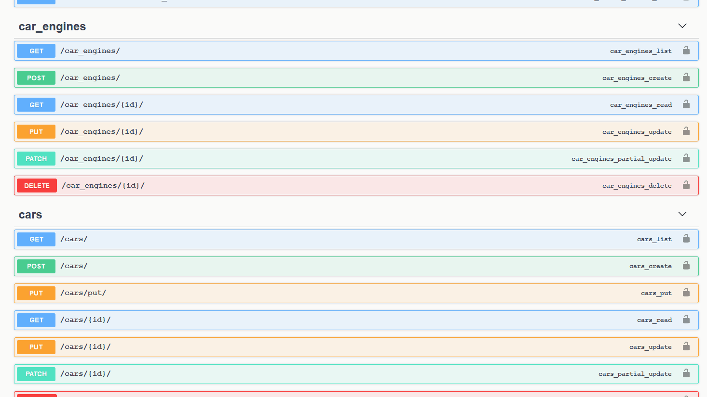Click lock icon beside car_engines_partial_update

686,158
